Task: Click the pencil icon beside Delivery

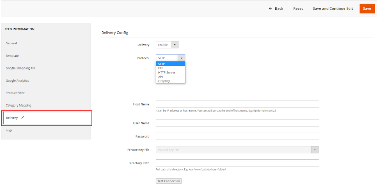Action: click(x=22, y=118)
